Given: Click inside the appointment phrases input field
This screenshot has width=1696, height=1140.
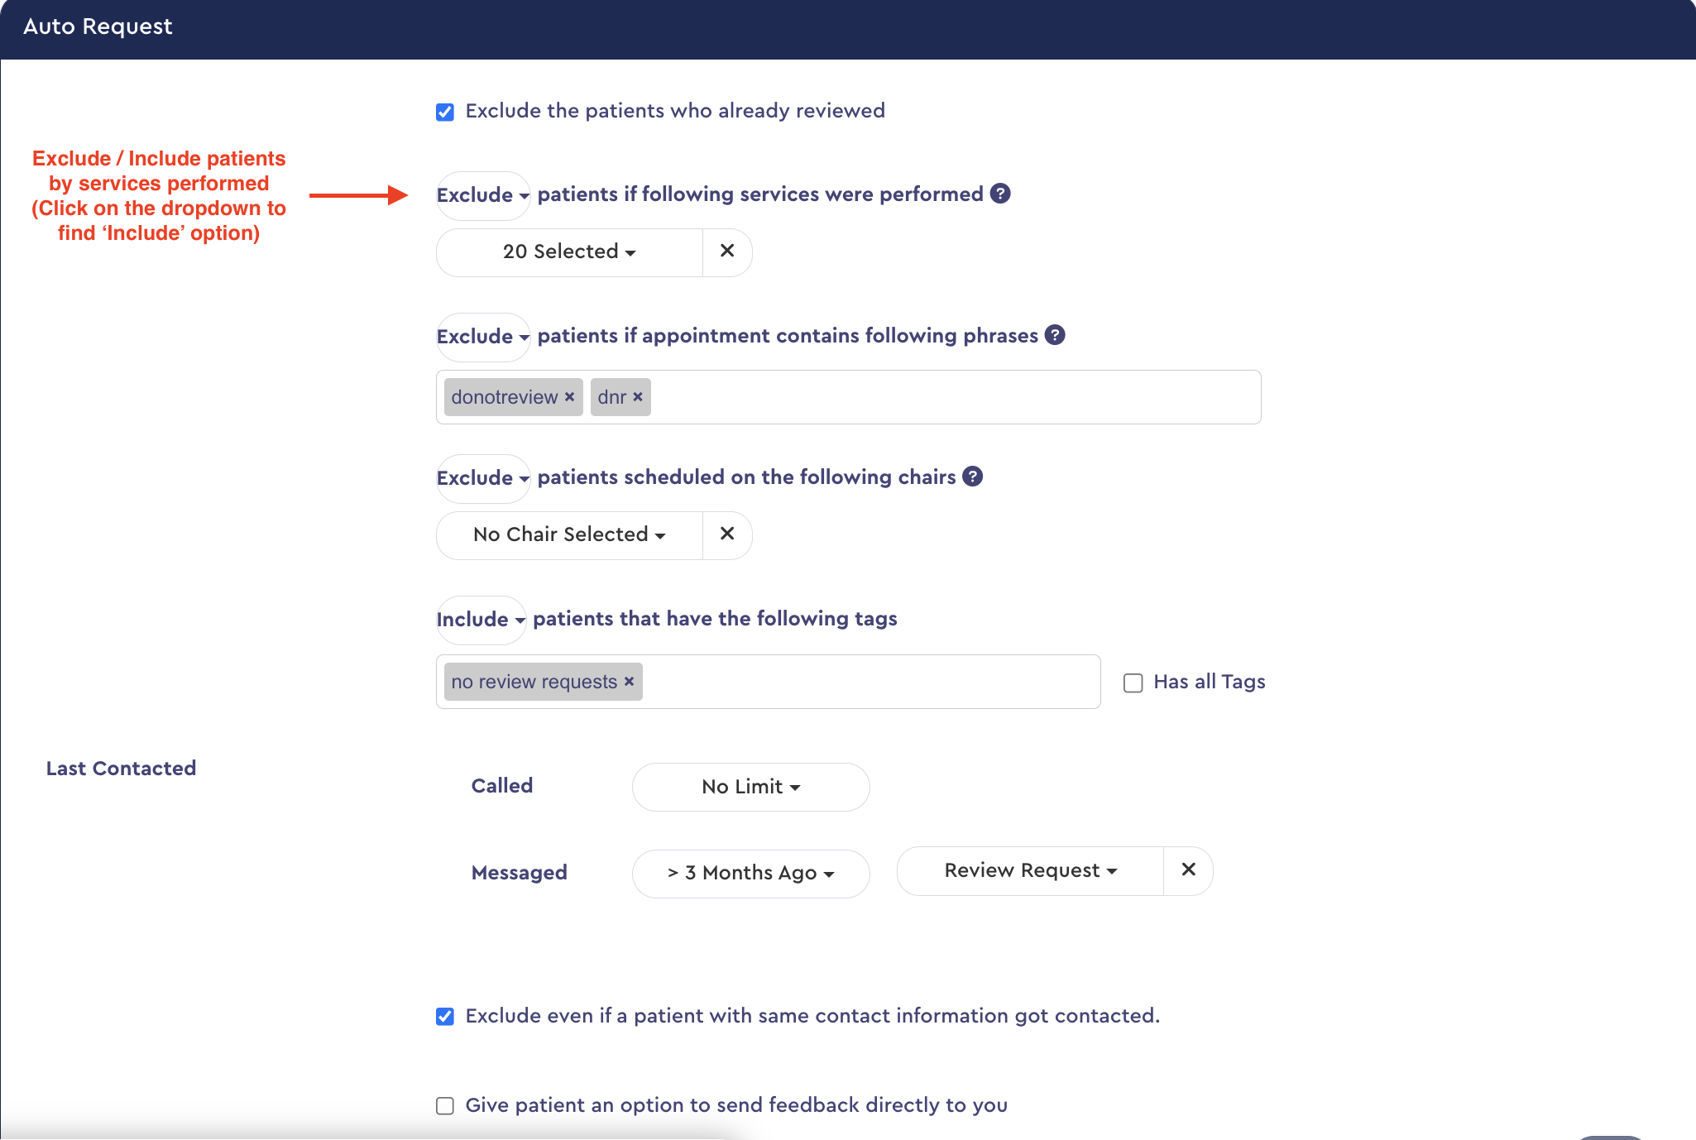Looking at the screenshot, I should (951, 397).
